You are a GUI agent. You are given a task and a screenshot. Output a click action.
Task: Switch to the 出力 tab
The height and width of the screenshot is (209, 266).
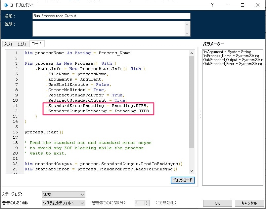click(x=22, y=44)
